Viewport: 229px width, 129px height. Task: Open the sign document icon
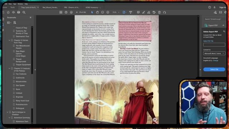149,13
